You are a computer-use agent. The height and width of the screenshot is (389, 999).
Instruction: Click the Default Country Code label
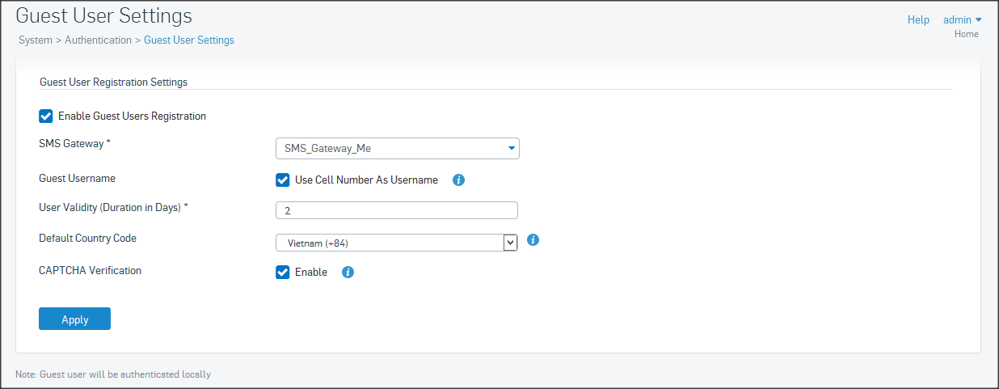(x=87, y=239)
